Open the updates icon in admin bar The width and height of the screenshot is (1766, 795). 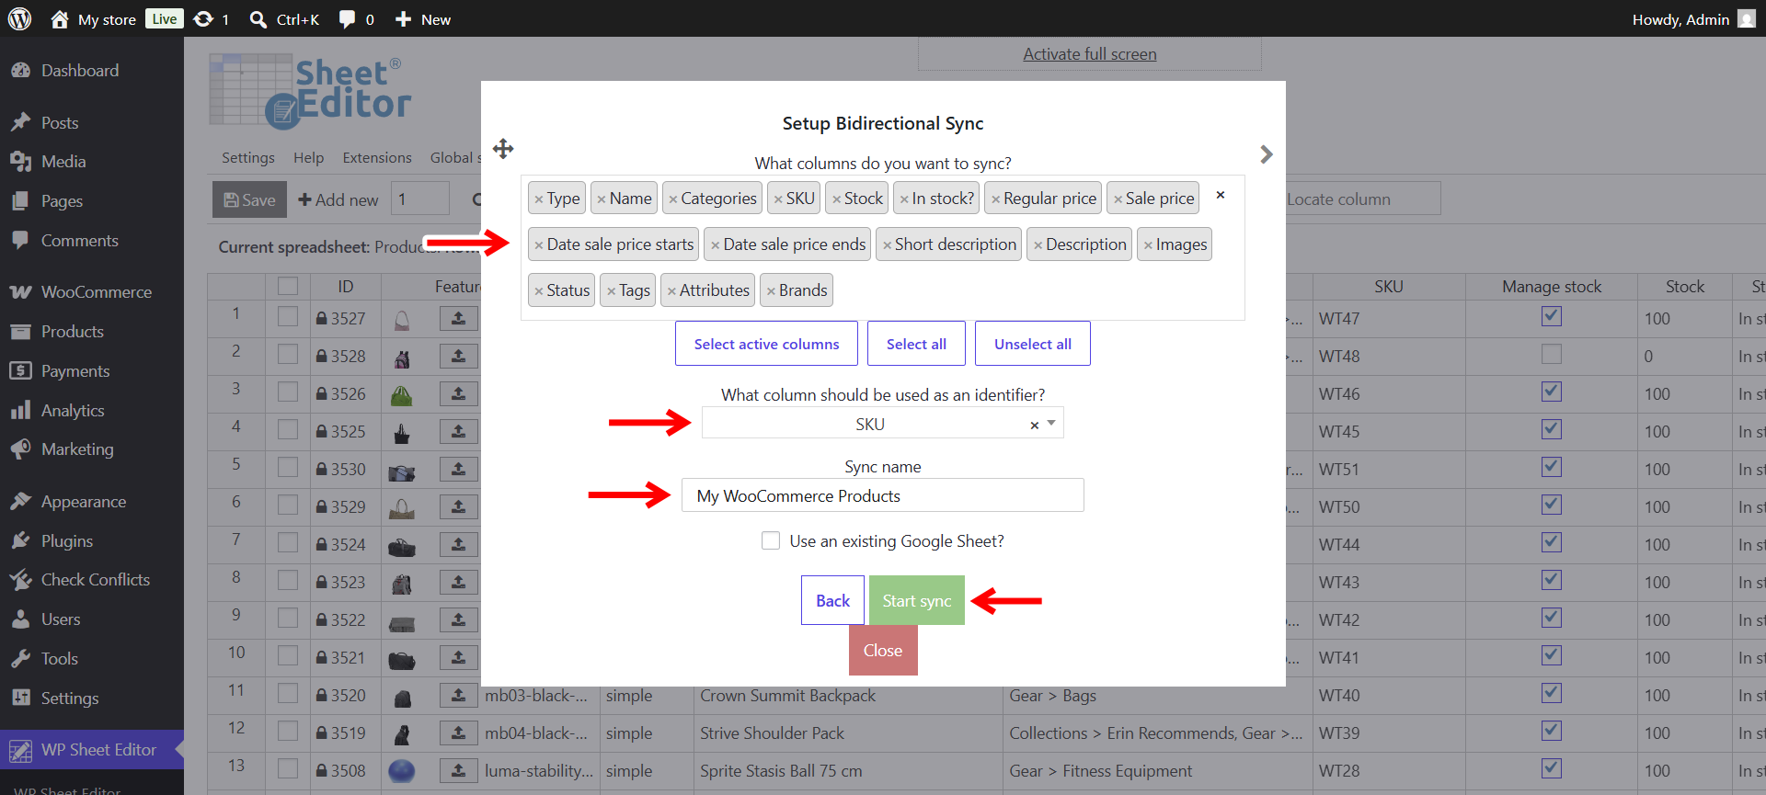203,19
